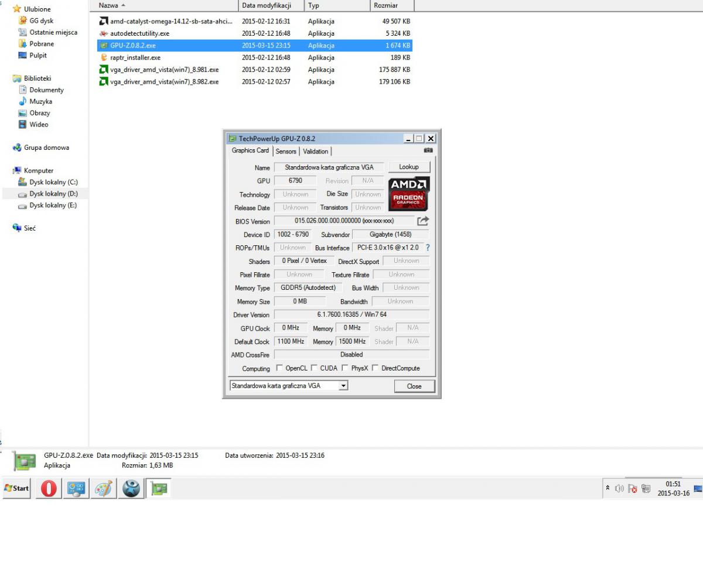The image size is (703, 562).
Task: Open Dysk lokalny (E:)
Action: (47, 205)
